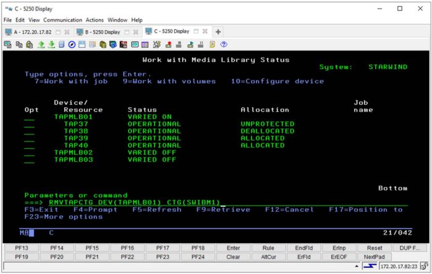Click the green upload arrow toolbar icon
Viewport: 432px width, 274px height.
(41, 44)
